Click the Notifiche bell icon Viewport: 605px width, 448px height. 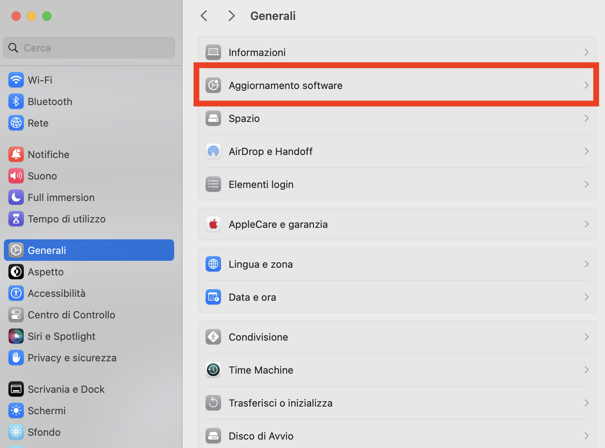point(16,154)
